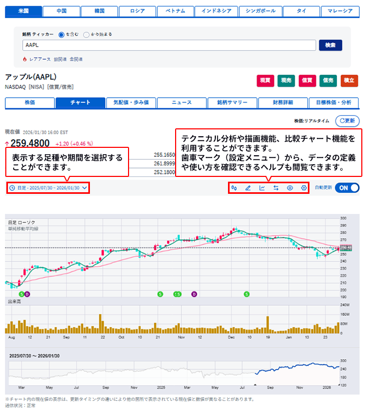Open the レアアース theme link

tap(40, 59)
